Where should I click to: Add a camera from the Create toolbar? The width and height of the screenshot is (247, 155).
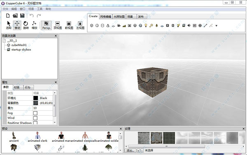[x=119, y=25]
